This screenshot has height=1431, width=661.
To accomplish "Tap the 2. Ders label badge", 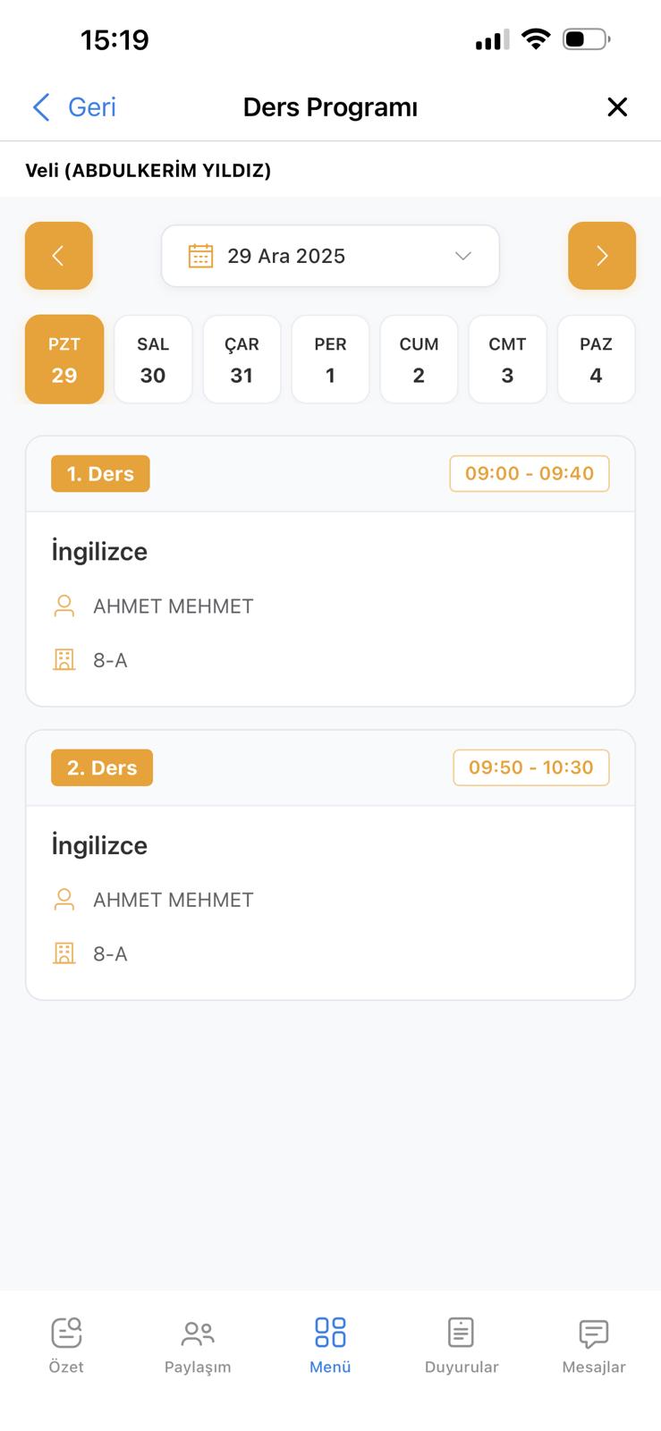I will (102, 767).
